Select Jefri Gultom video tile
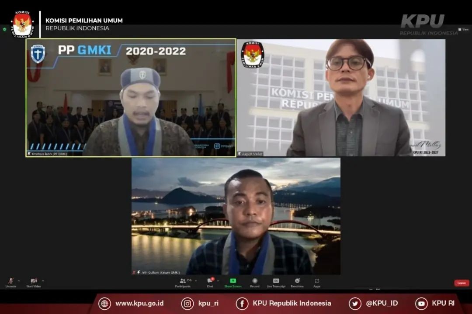This screenshot has height=314, width=472. coord(236,216)
